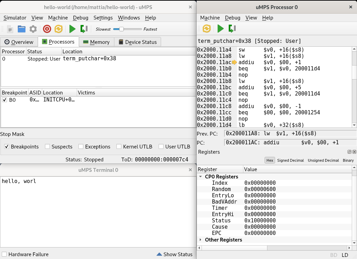Float the Registers panel using its dock icon
Viewport: 357px width, 259px height.
[x=349, y=152]
